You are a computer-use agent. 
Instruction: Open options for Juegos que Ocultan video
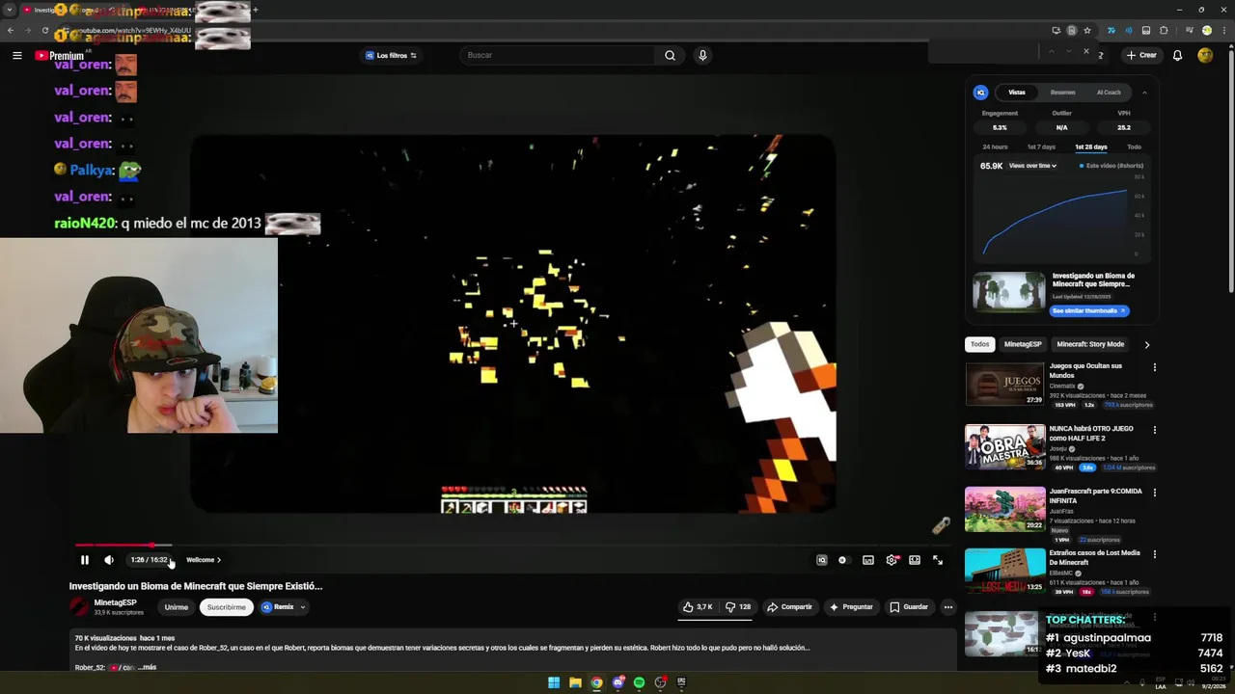pyautogui.click(x=1154, y=367)
